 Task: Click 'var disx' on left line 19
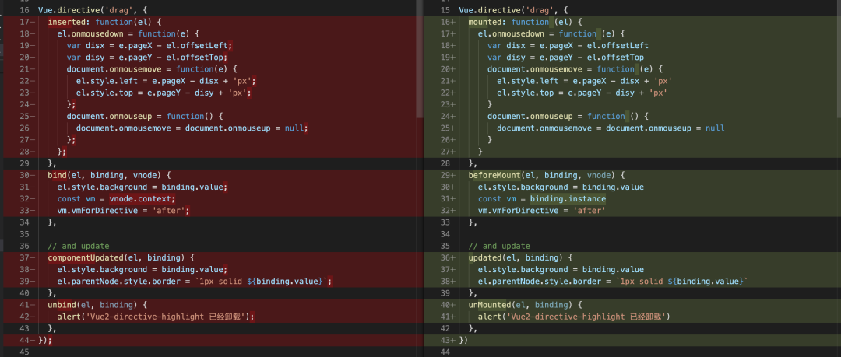point(86,46)
